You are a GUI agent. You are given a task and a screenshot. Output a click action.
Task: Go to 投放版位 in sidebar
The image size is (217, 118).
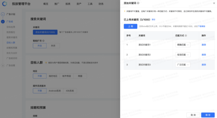pos(11,32)
